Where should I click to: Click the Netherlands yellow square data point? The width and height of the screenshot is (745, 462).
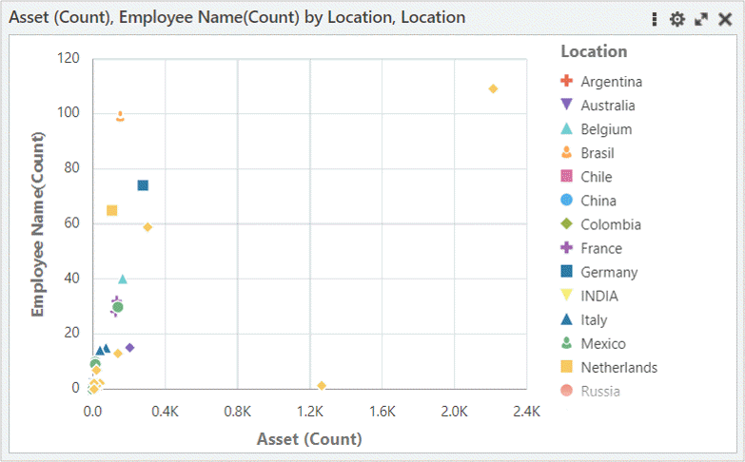[112, 210]
